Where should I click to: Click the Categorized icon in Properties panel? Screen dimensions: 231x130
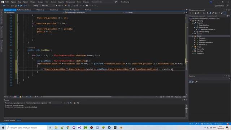(x=190, y=82)
